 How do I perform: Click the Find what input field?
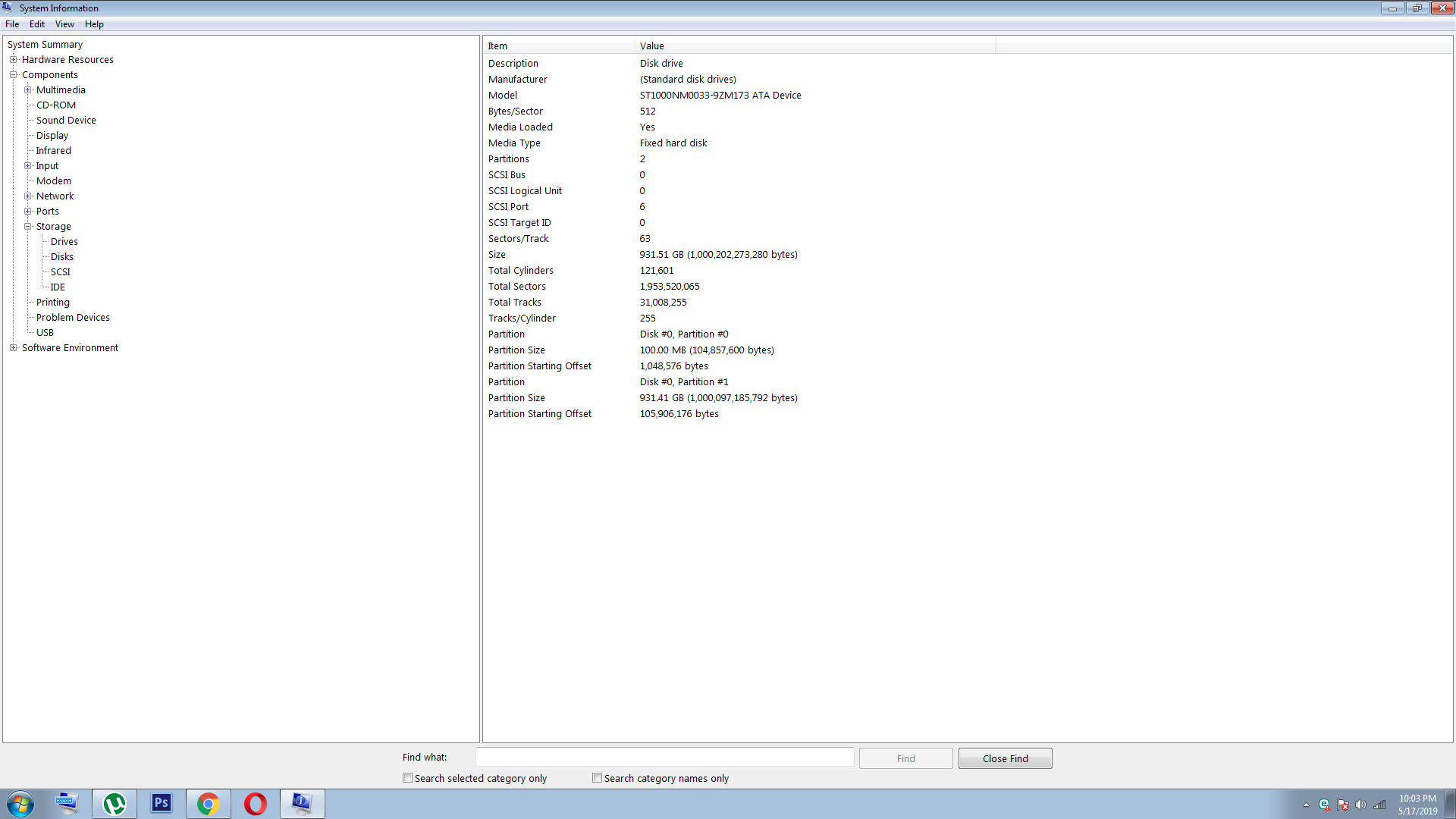pyautogui.click(x=664, y=758)
